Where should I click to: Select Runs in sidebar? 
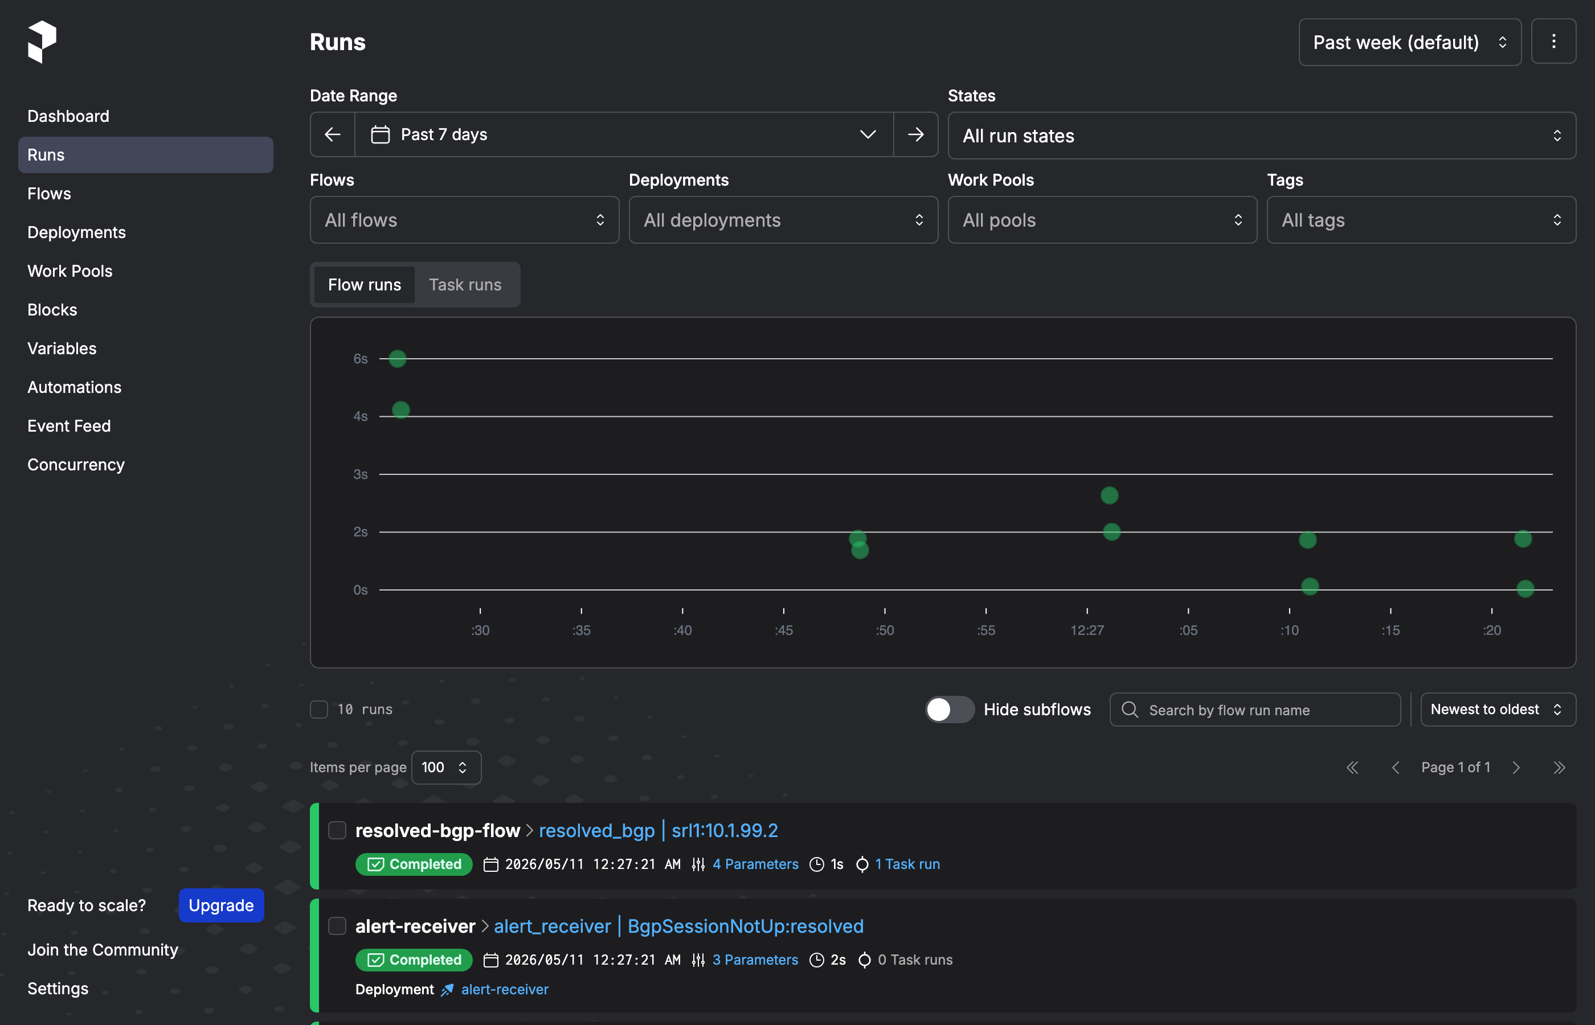pos(146,155)
